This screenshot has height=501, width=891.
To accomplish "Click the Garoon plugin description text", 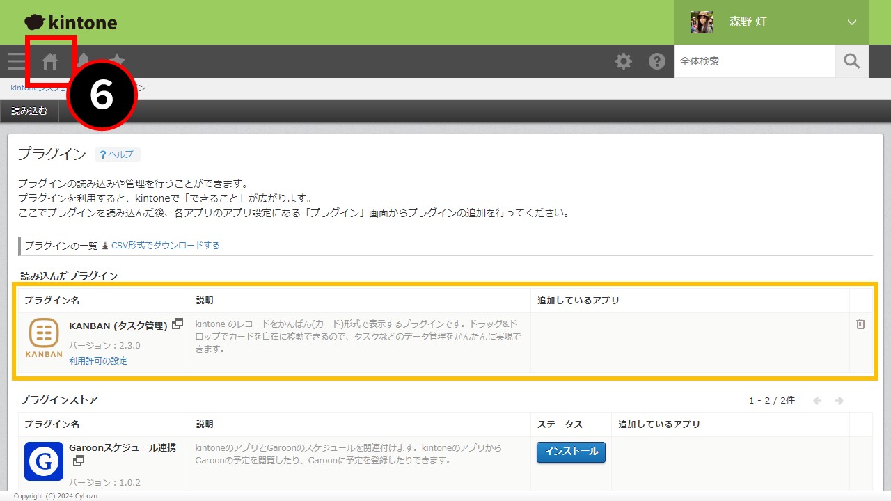I will click(349, 454).
